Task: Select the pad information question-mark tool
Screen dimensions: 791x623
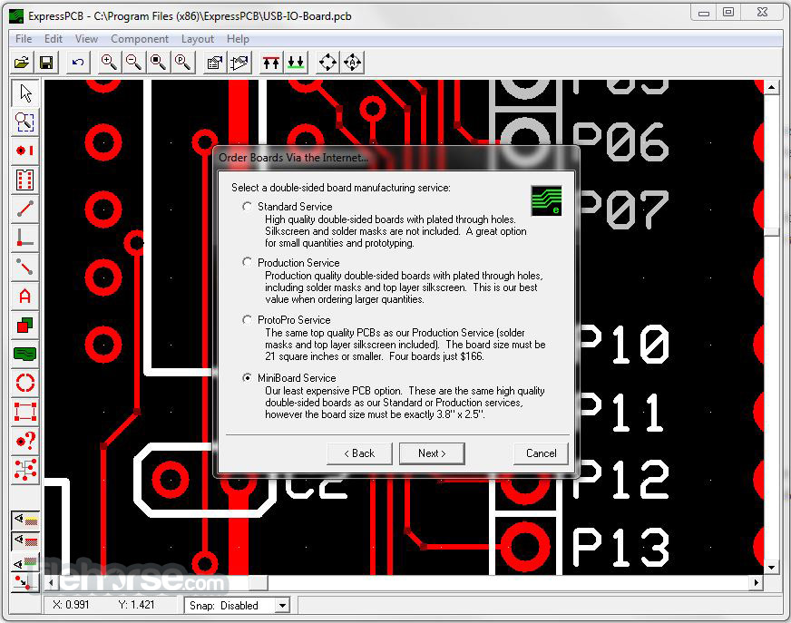Action: coord(24,442)
